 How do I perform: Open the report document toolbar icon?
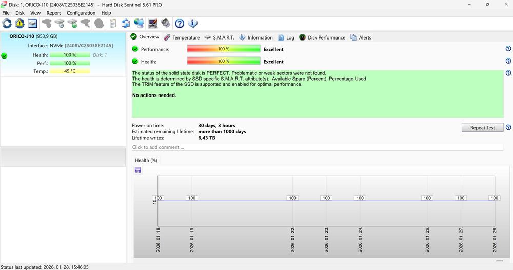(x=113, y=23)
